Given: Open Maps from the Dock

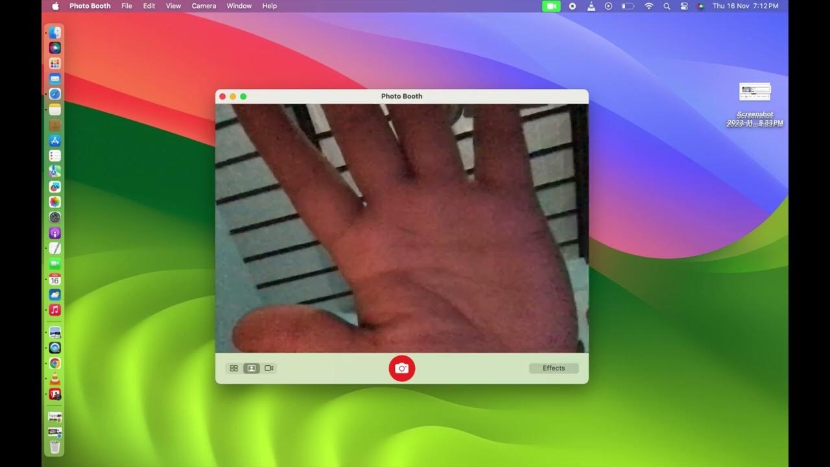Looking at the screenshot, I should (55, 171).
